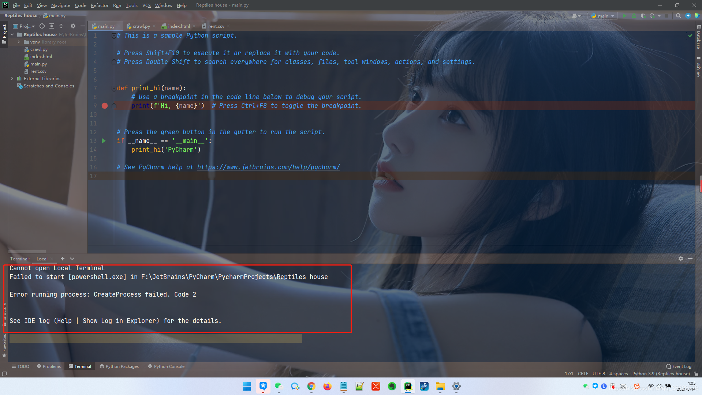Collapse the fold marker on line 7
The height and width of the screenshot is (395, 702).
tap(114, 88)
